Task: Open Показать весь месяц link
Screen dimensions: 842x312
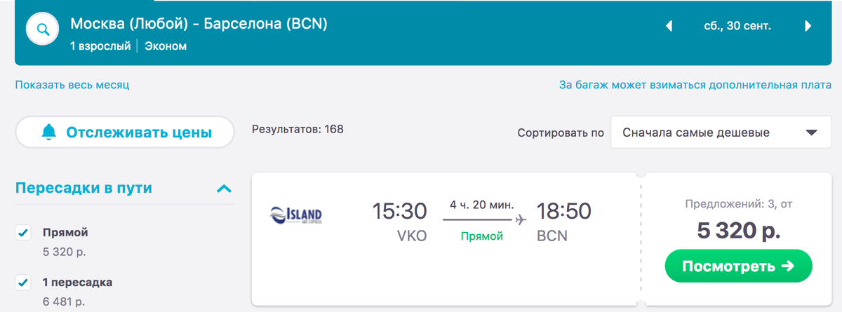Action: [72, 85]
